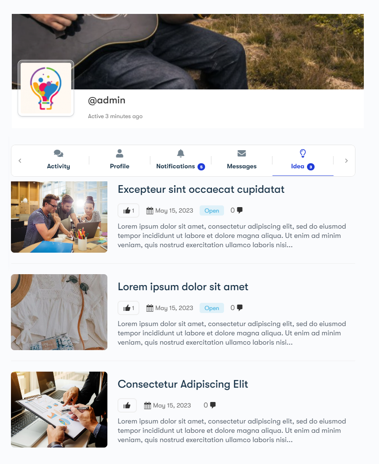Click the lightbulb profile avatar

coord(46,88)
